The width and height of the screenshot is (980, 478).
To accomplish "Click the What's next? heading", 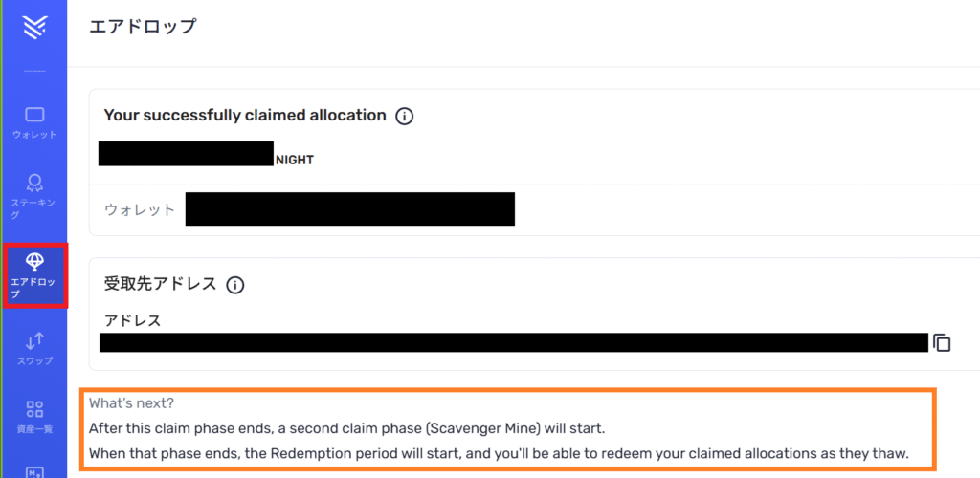I will coord(131,403).
